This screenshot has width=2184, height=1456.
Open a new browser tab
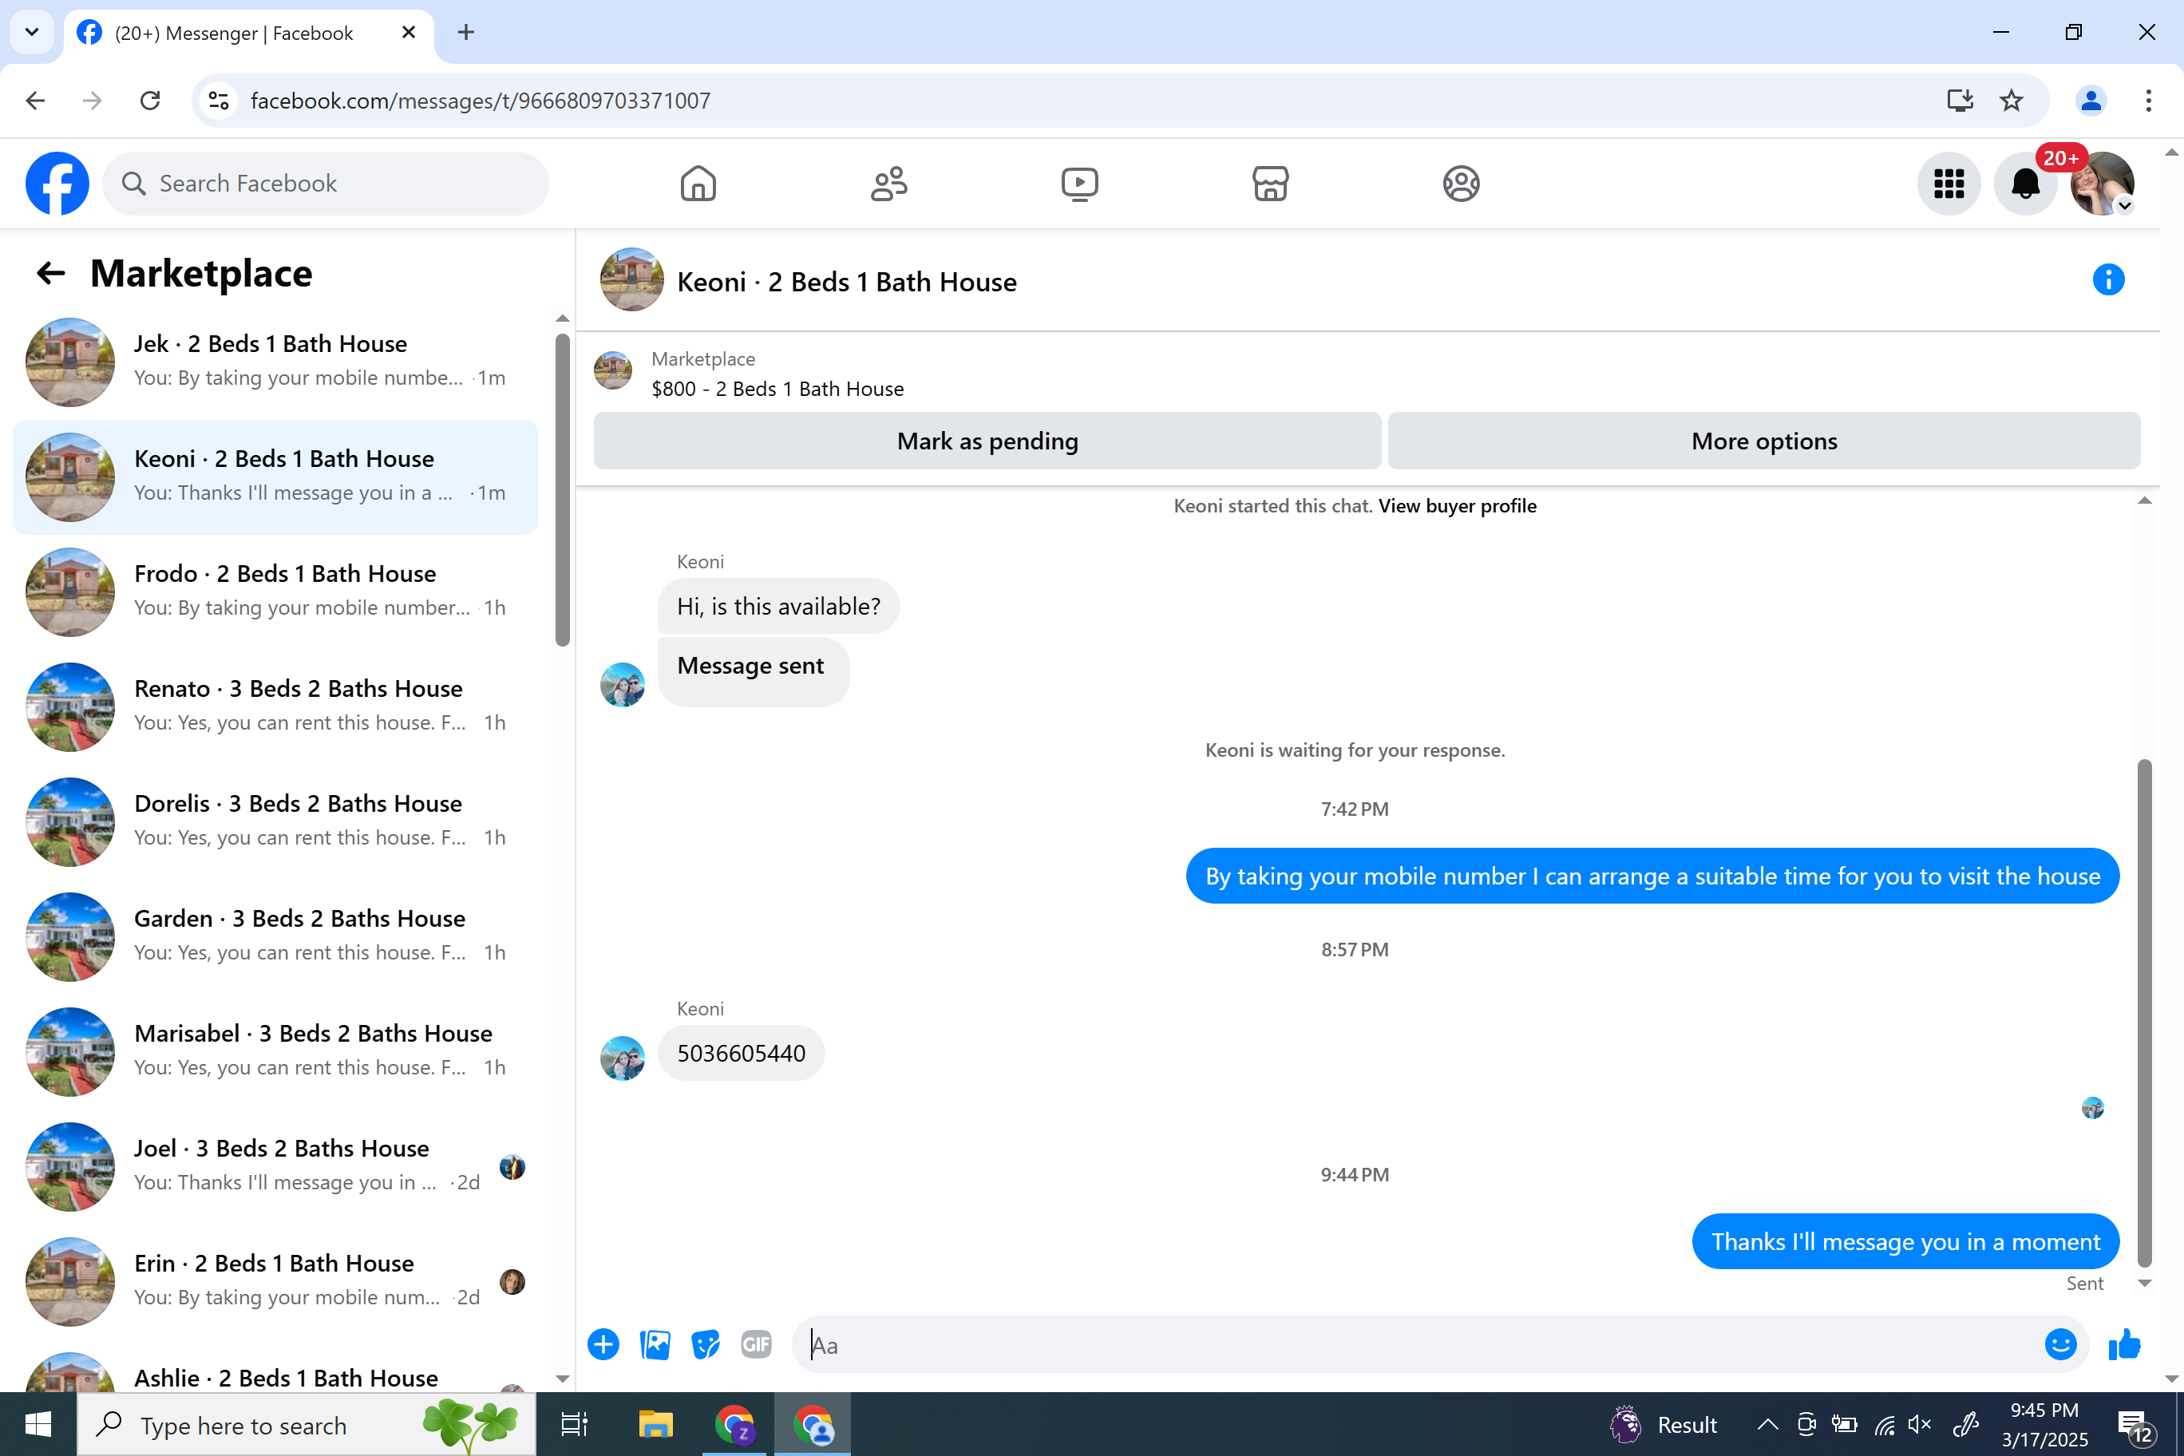coord(466,33)
